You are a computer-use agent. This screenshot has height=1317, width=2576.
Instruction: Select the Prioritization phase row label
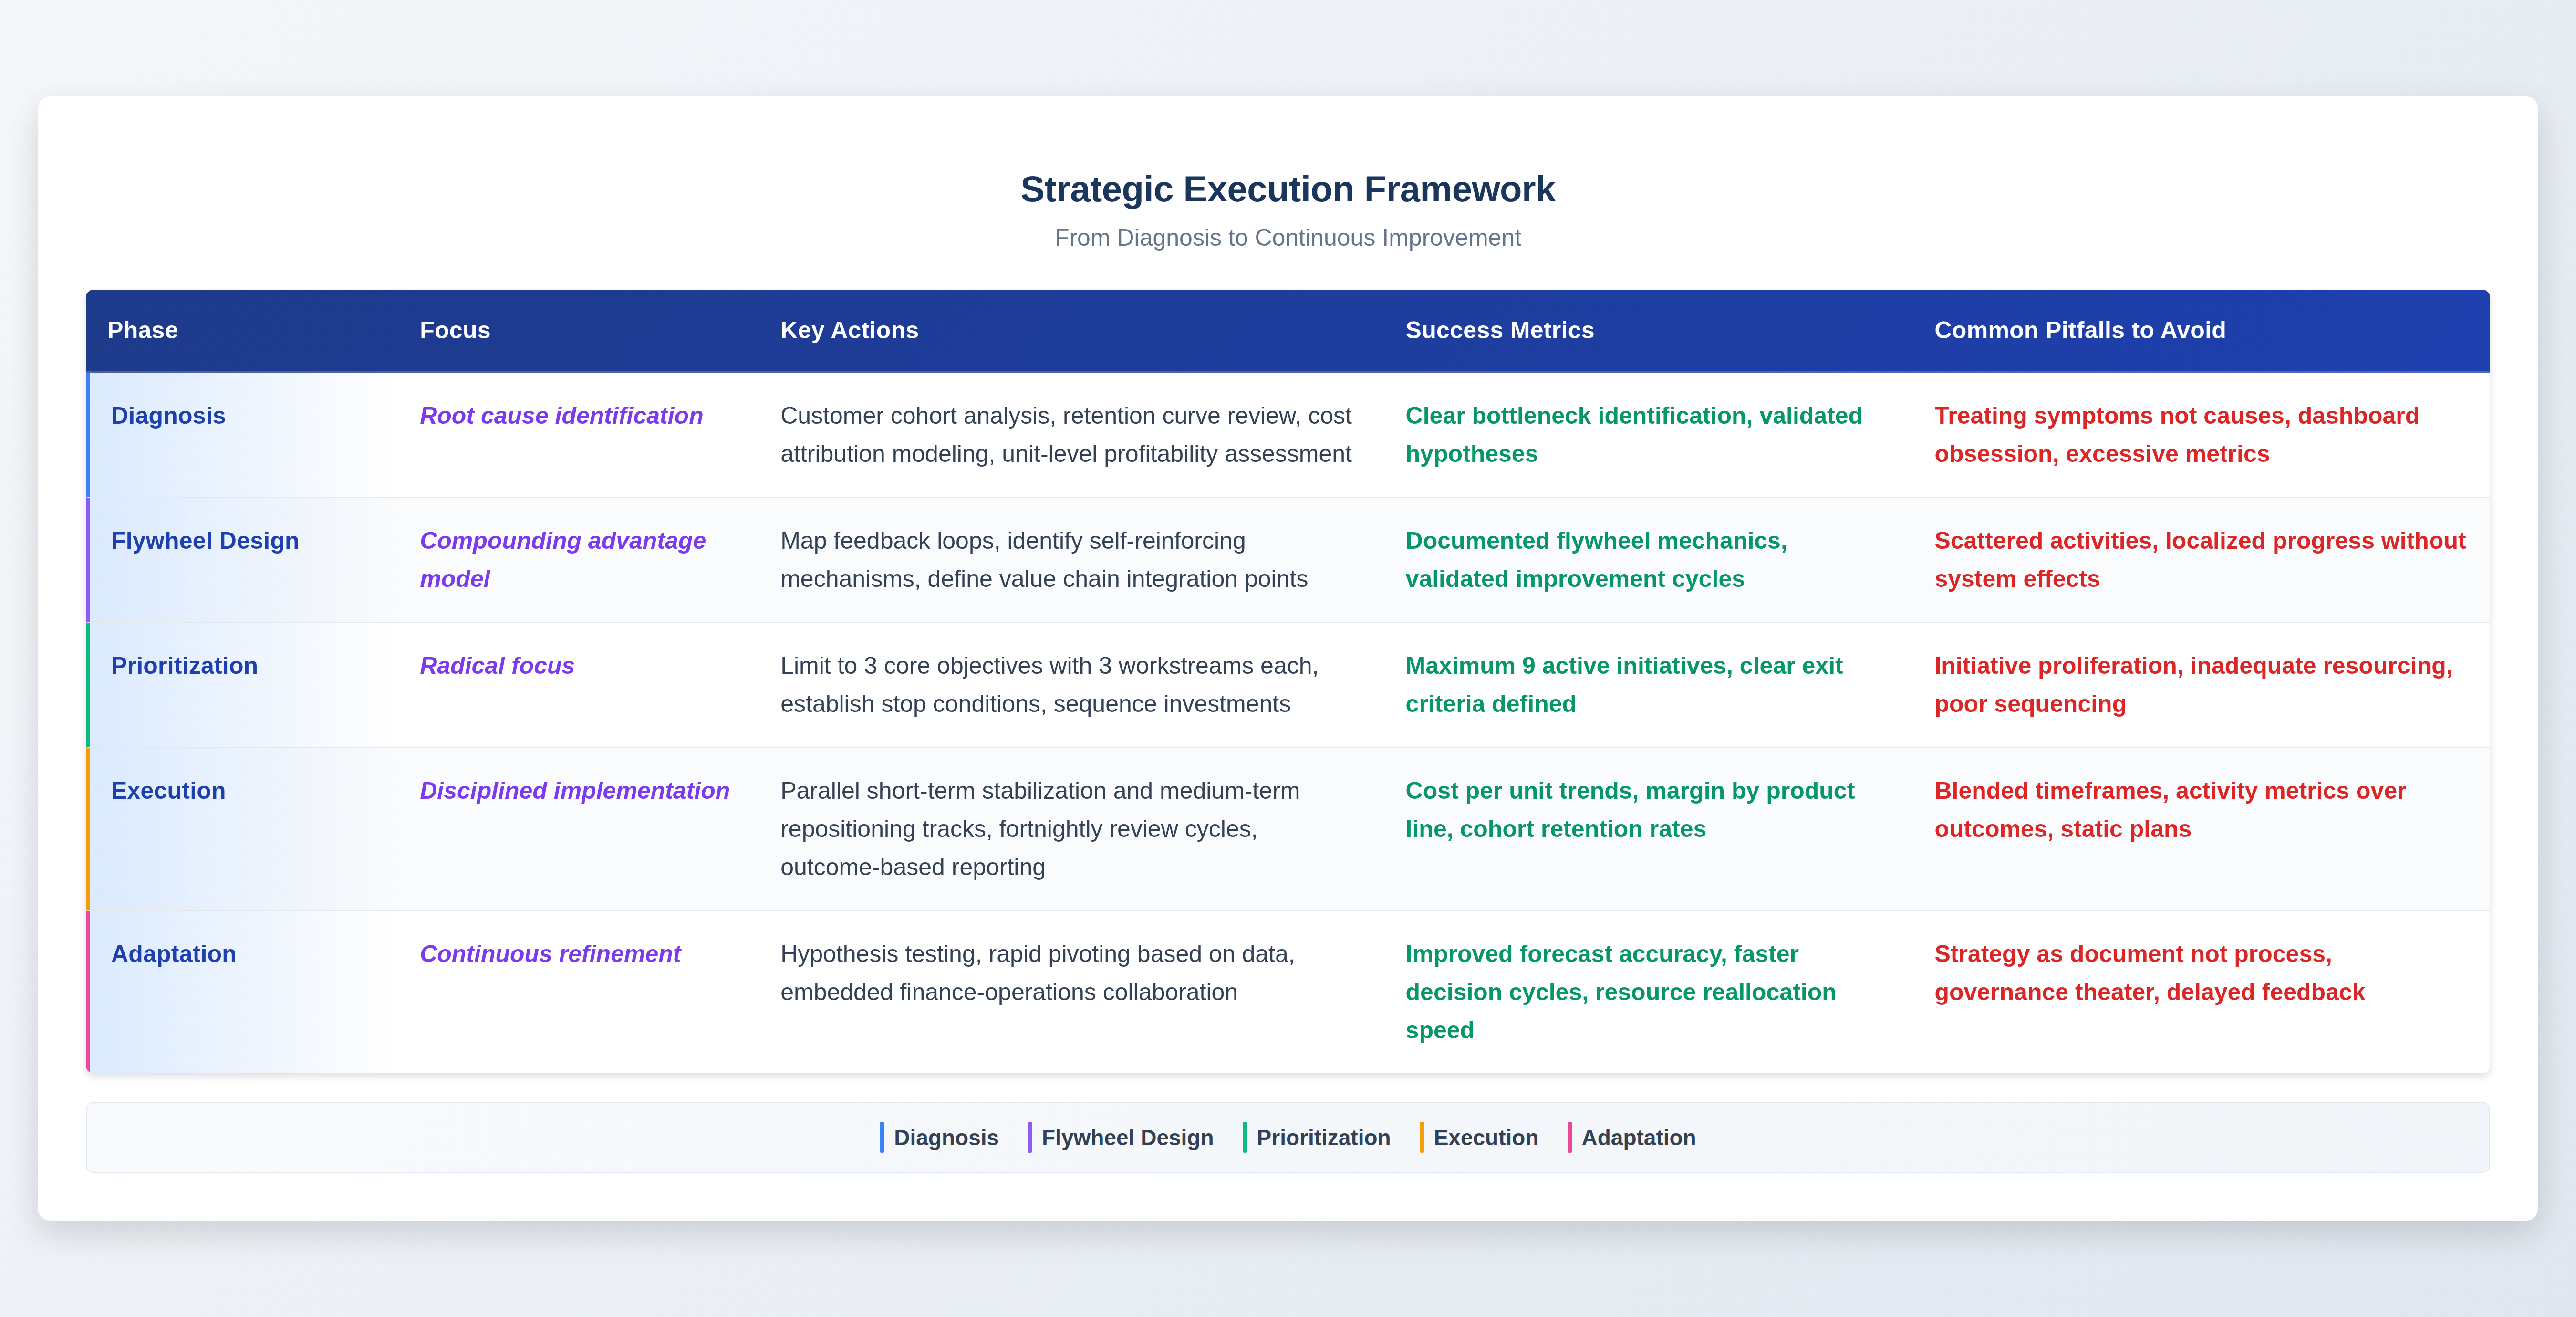184,666
